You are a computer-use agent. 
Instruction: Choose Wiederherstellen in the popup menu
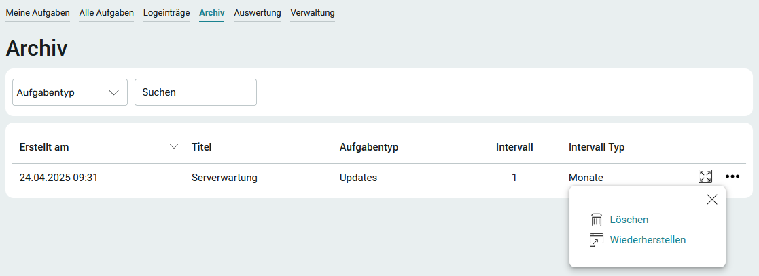click(x=648, y=240)
